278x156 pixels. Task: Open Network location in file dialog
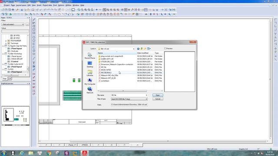point(90,90)
